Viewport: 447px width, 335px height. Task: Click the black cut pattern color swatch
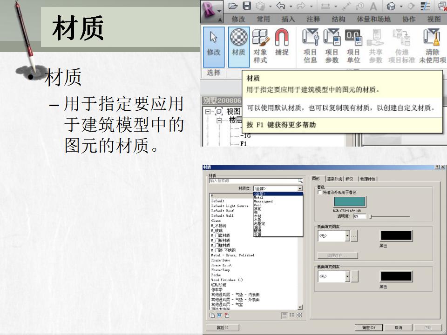coord(396,276)
